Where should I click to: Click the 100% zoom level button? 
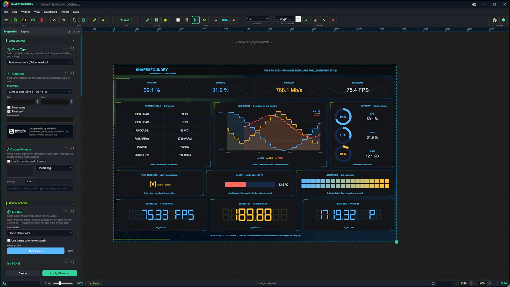point(225,20)
